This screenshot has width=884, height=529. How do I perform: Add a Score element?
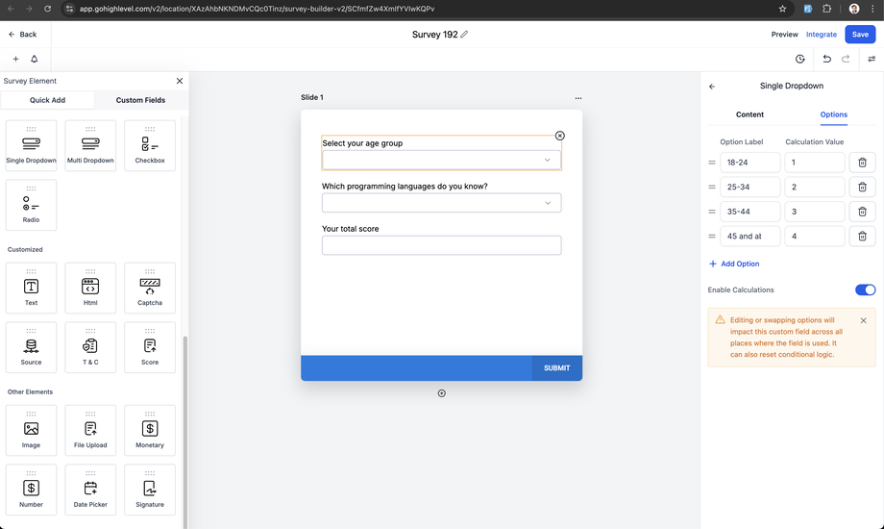pos(150,347)
